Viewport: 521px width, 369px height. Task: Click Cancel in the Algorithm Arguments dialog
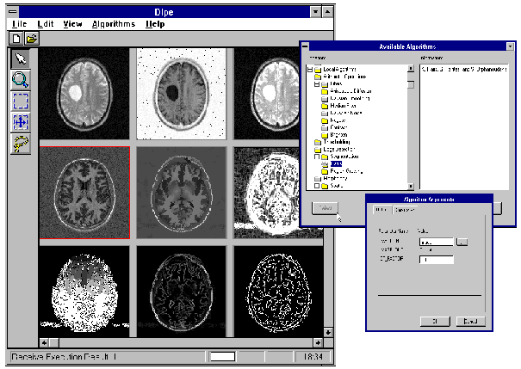click(x=470, y=321)
